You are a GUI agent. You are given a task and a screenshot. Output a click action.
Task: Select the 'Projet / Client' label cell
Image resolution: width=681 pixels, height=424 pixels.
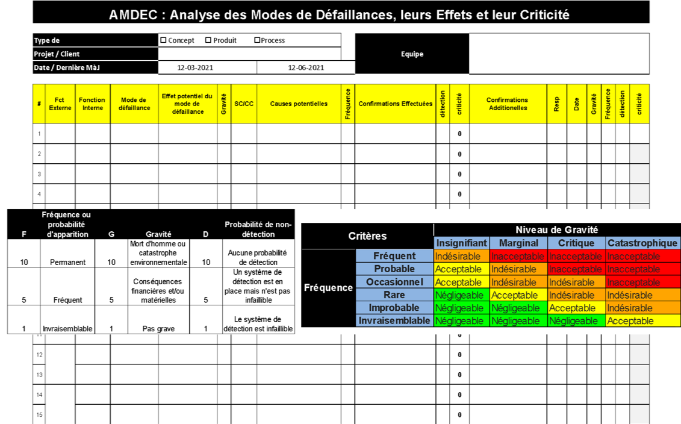tap(96, 54)
